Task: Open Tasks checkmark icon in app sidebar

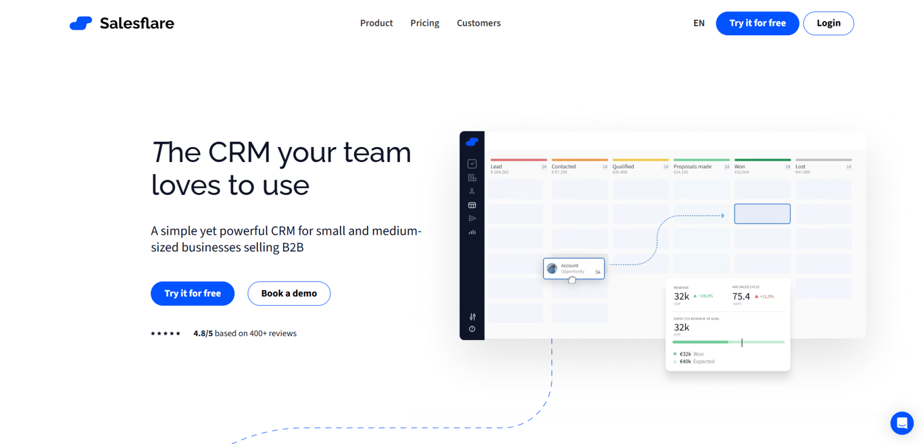Action: click(472, 164)
